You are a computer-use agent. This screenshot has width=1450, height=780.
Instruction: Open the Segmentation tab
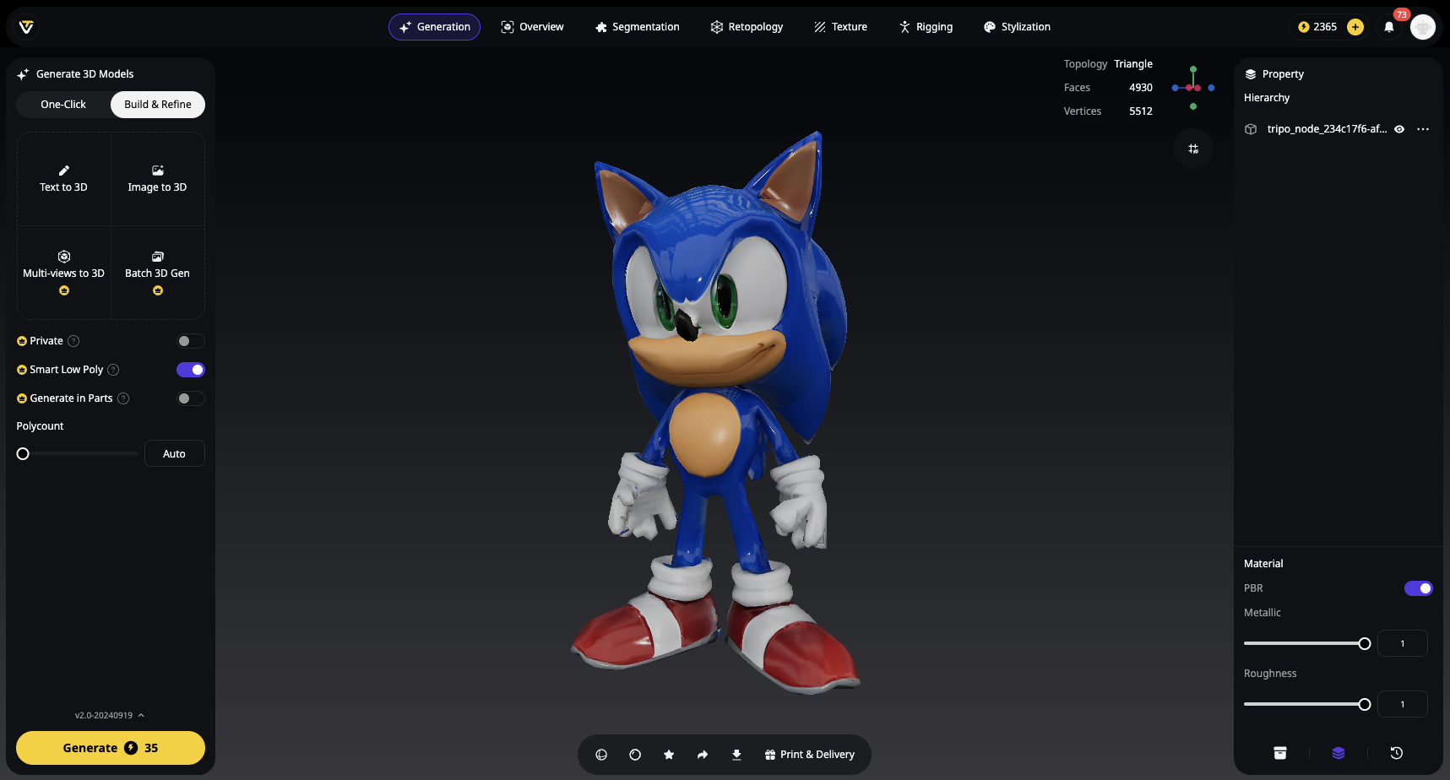pos(637,27)
